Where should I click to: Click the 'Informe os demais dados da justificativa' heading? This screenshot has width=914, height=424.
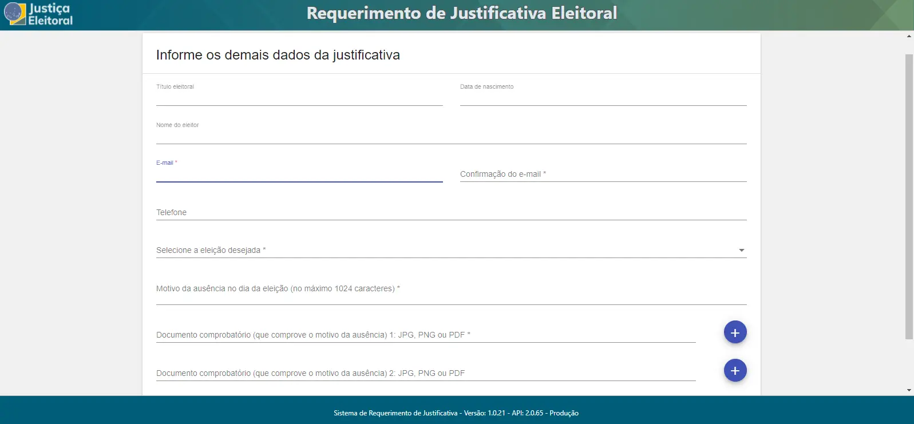click(278, 55)
